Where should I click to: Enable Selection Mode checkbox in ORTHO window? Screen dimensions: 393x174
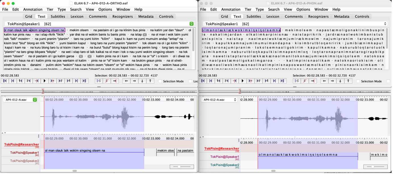[x=160, y=81]
